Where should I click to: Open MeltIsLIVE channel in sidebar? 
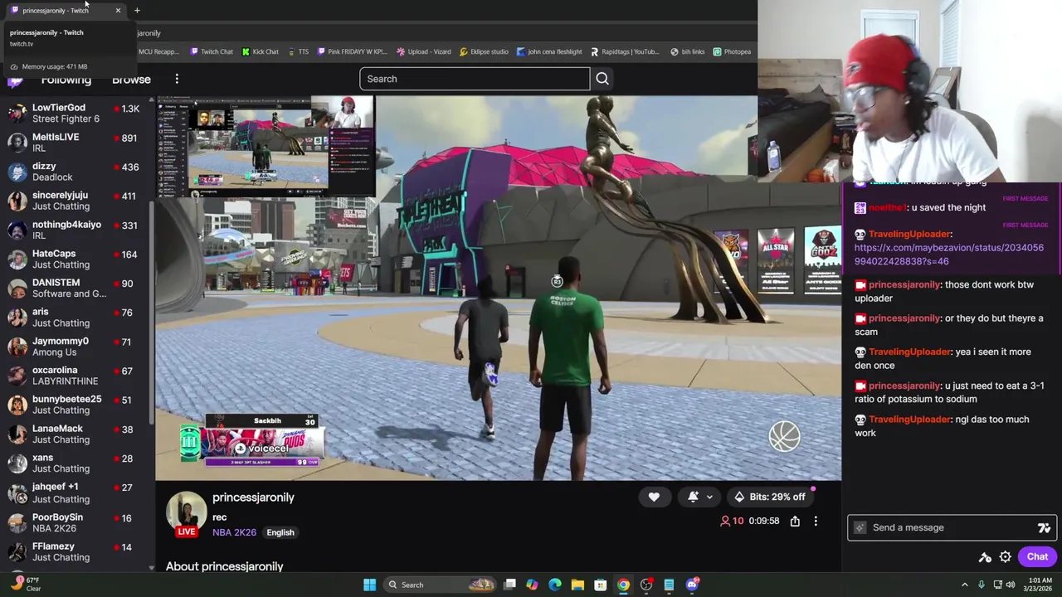coord(76,143)
